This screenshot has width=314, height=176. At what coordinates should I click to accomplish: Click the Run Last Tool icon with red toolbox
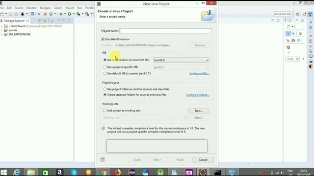click(x=87, y=14)
